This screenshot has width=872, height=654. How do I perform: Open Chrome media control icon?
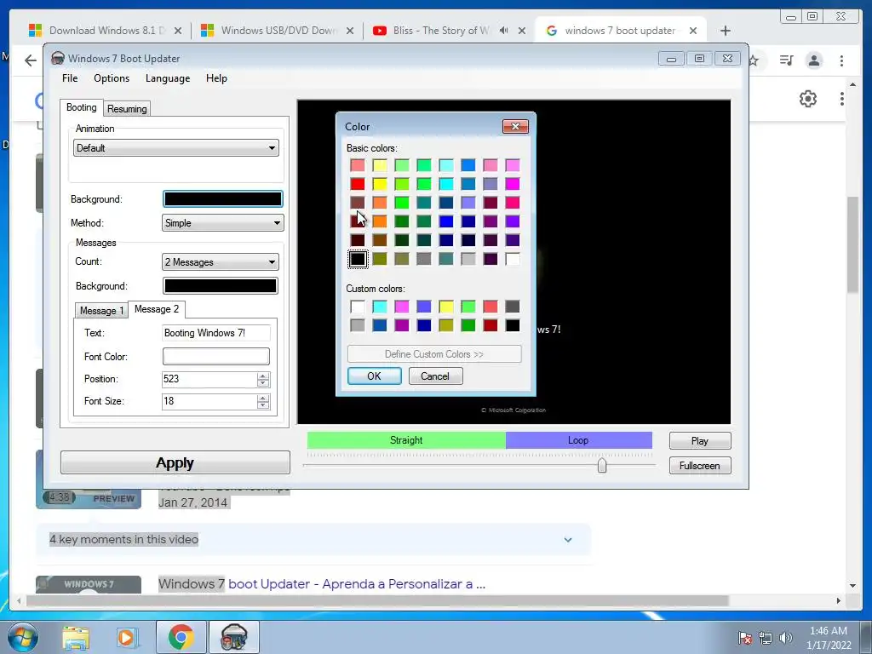[x=786, y=60]
